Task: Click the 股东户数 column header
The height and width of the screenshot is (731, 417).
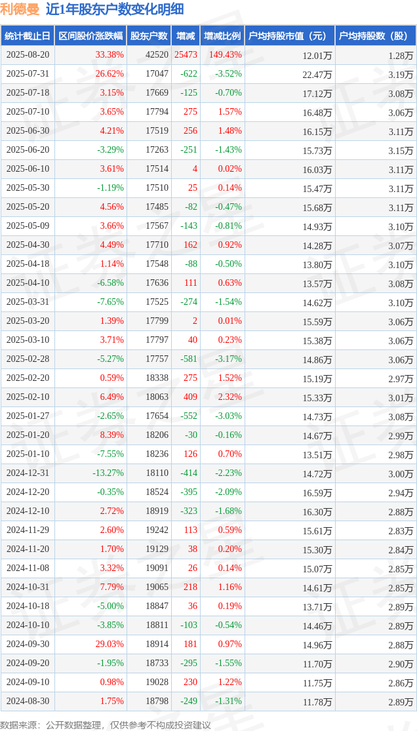Action: coord(149,35)
